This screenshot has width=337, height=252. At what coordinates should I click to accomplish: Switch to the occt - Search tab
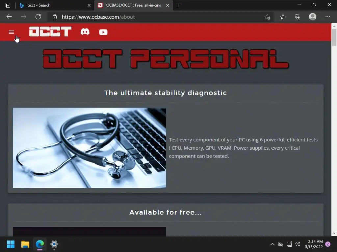pos(55,5)
